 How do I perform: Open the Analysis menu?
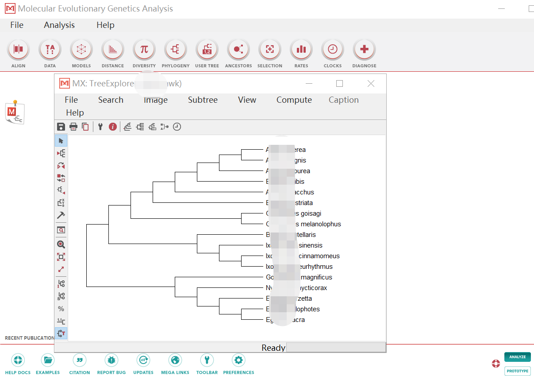coord(59,25)
